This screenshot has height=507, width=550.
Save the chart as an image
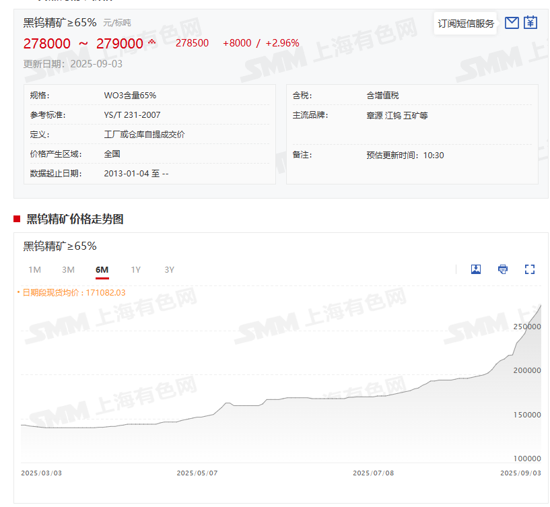pos(476,269)
